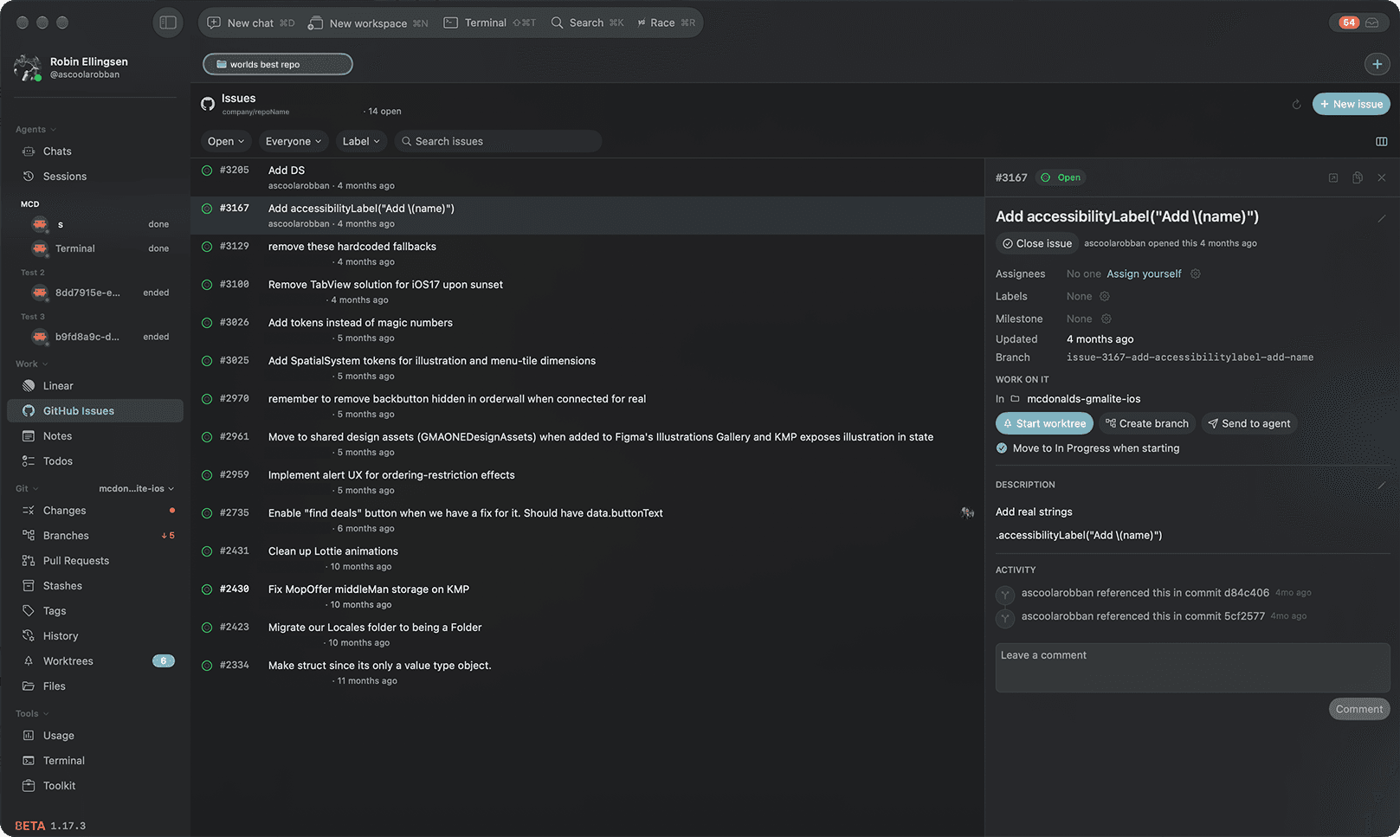Open the Open state filter dropdown

(226, 141)
